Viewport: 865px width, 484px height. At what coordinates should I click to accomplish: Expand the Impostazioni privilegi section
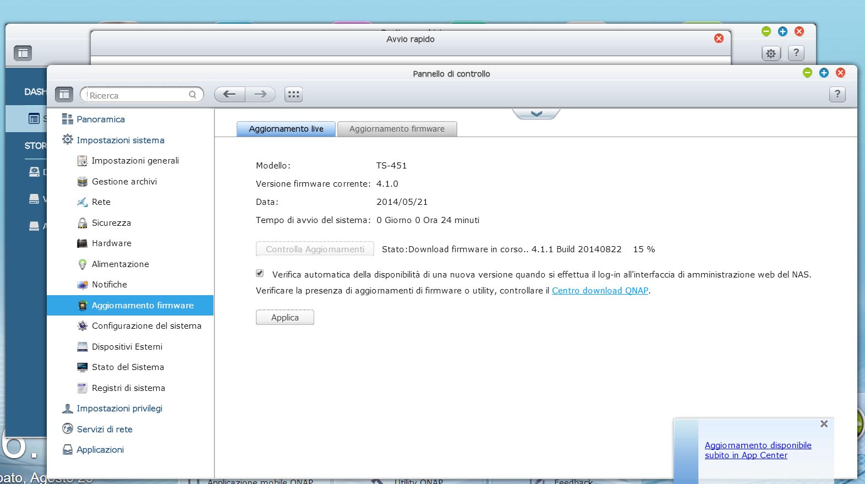(119, 409)
